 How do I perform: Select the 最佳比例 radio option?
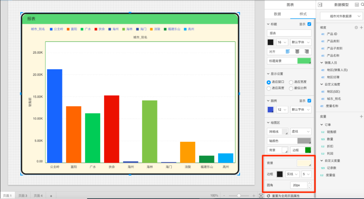tap(291, 88)
